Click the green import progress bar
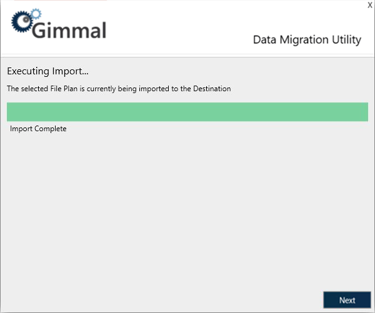Viewport: 375px width, 313px height. point(187,112)
